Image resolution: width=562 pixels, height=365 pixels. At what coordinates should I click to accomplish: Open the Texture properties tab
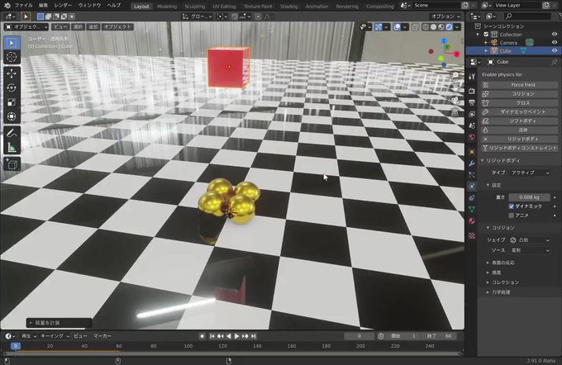pos(472,235)
